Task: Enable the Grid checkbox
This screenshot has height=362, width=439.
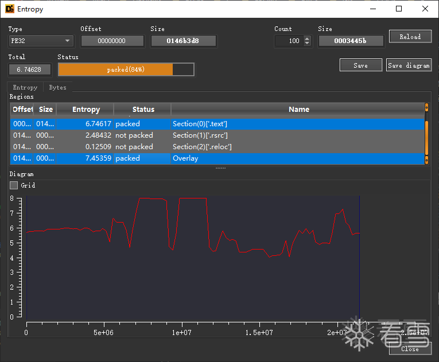Action: (14, 185)
